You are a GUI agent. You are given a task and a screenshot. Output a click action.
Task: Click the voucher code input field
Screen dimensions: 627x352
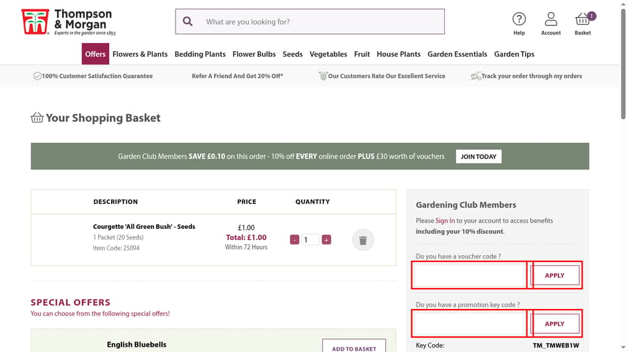point(470,275)
